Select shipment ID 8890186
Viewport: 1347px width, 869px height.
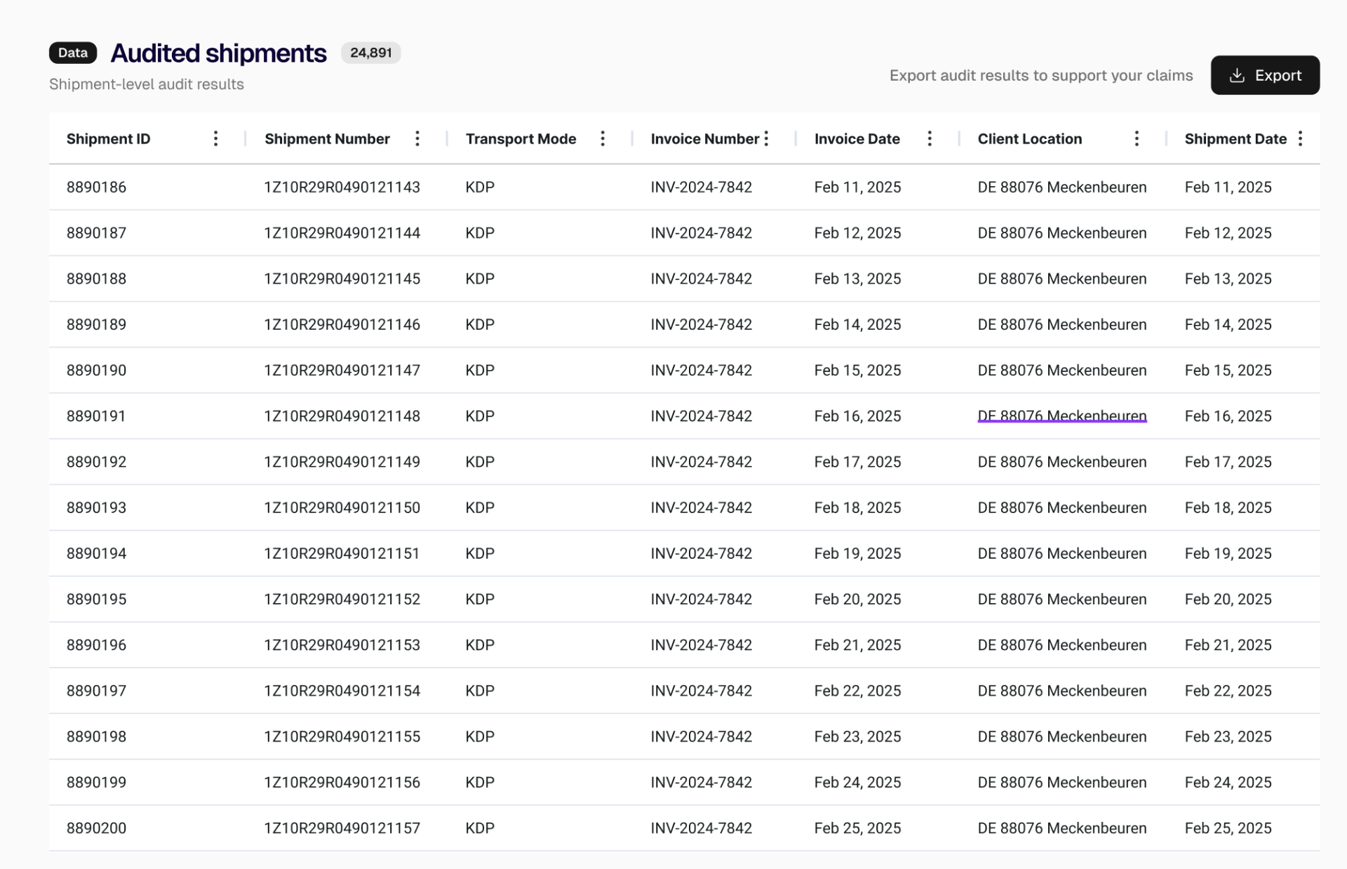pyautogui.click(x=97, y=187)
